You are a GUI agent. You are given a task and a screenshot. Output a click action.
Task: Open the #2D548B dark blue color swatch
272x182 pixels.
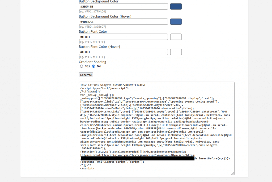coord(176,6)
